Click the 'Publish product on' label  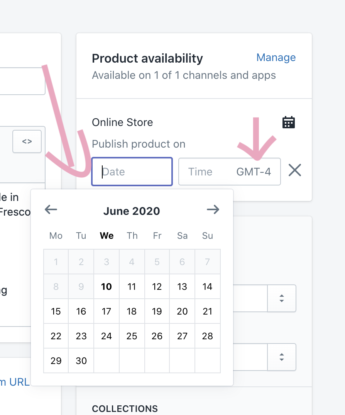click(x=139, y=144)
